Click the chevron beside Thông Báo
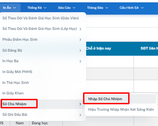 pyautogui.click(x=106, y=8)
